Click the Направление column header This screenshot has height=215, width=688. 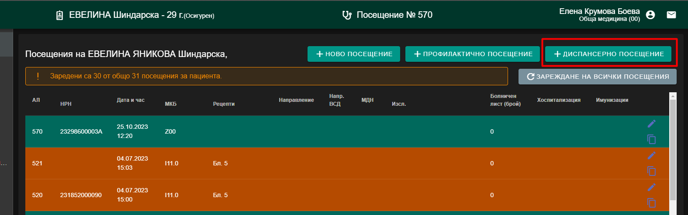296,100
